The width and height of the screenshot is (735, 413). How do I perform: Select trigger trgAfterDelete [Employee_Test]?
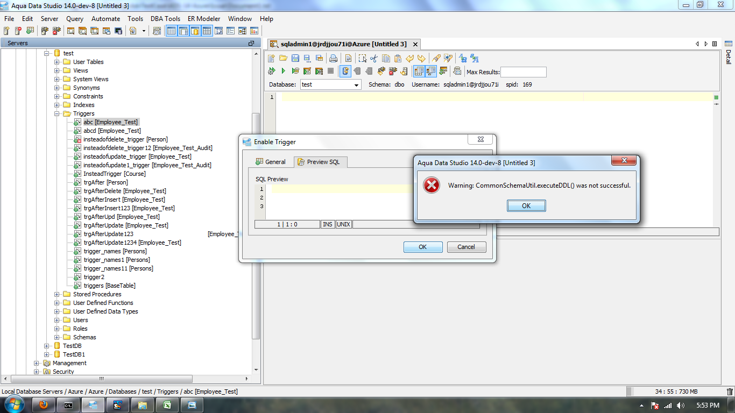coord(125,191)
